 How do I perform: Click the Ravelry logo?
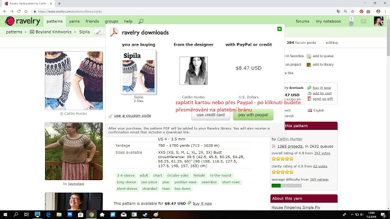point(23,21)
